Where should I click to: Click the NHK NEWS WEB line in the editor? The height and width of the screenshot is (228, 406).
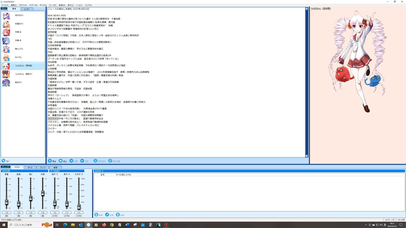(x=57, y=16)
